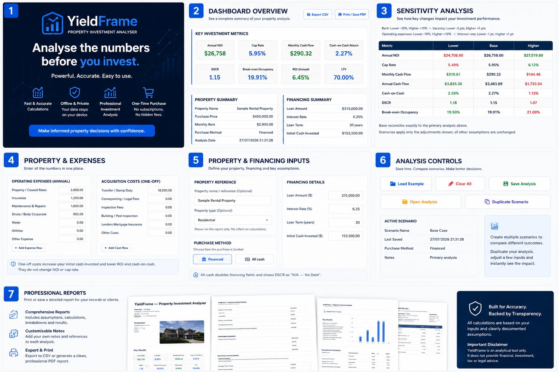Switch purchase method to All cash
The height and width of the screenshot is (372, 559).
(255, 259)
